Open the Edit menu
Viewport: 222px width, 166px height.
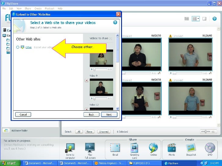(11, 9)
